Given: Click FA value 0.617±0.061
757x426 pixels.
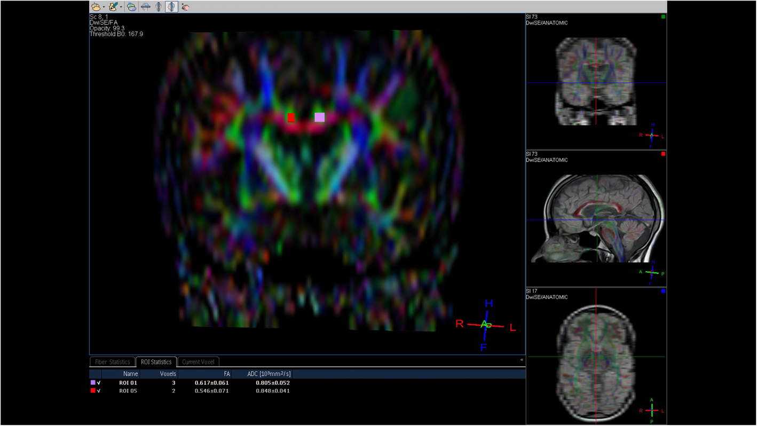Looking at the screenshot, I should click(x=211, y=383).
